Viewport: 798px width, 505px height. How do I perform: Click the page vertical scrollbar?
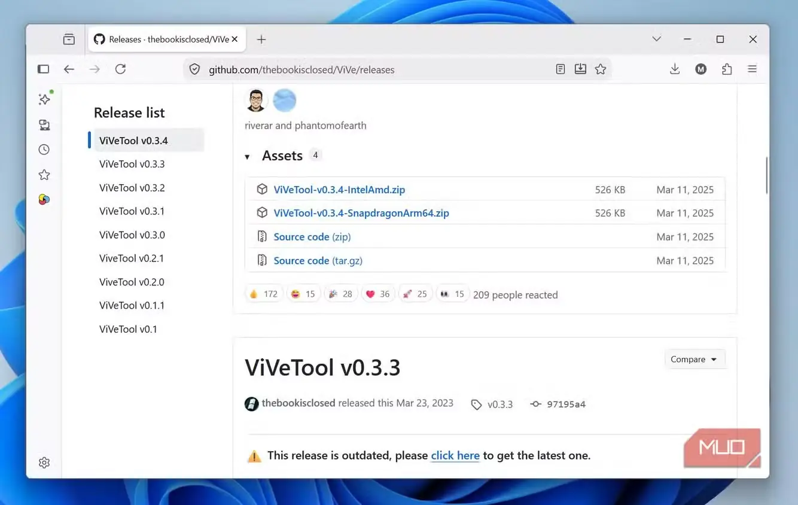point(766,175)
